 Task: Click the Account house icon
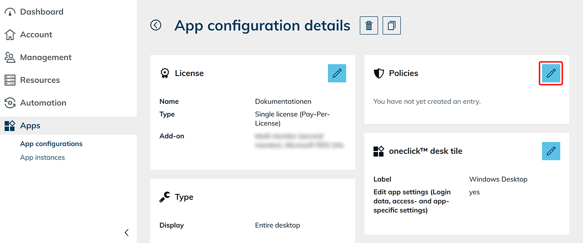pyautogui.click(x=10, y=35)
